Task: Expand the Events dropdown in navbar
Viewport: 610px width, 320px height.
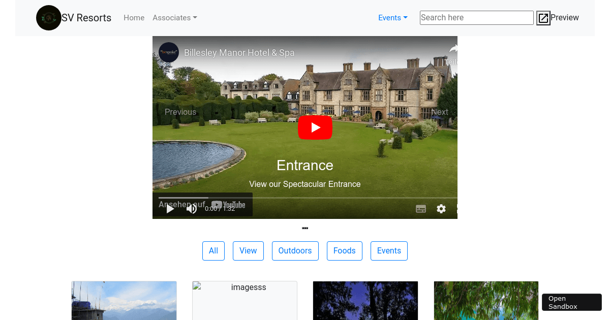Action: click(392, 18)
